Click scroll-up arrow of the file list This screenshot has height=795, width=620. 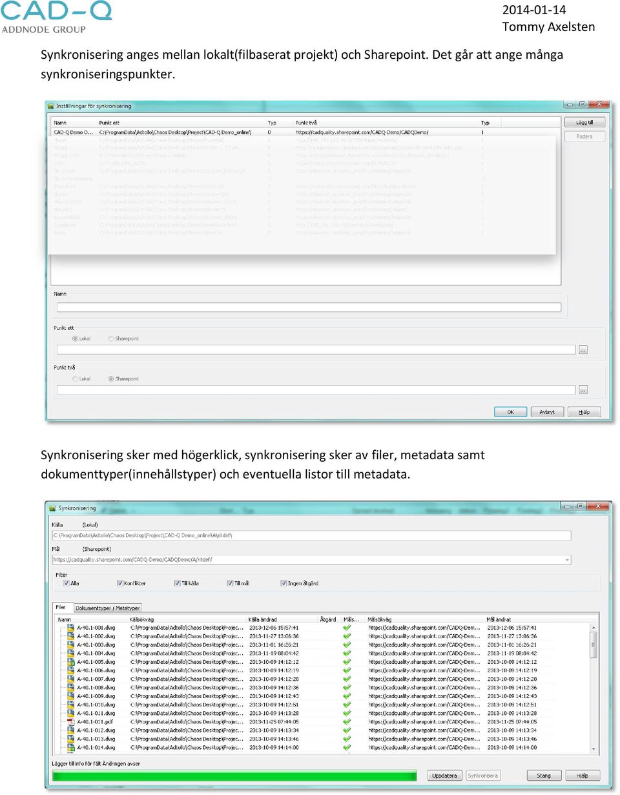coord(594,626)
